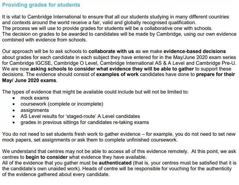The height and width of the screenshot is (185, 239).
Task: Click the bold text 'May/ June 2020 exams'
Action: point(29,80)
